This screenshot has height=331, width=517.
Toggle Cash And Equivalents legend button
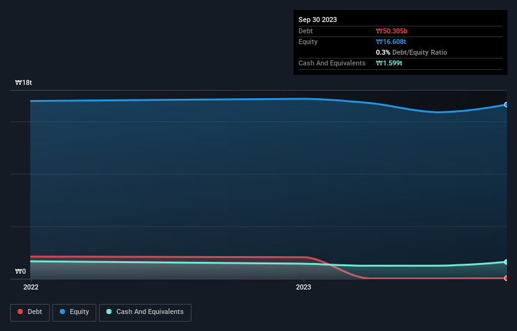pos(145,312)
